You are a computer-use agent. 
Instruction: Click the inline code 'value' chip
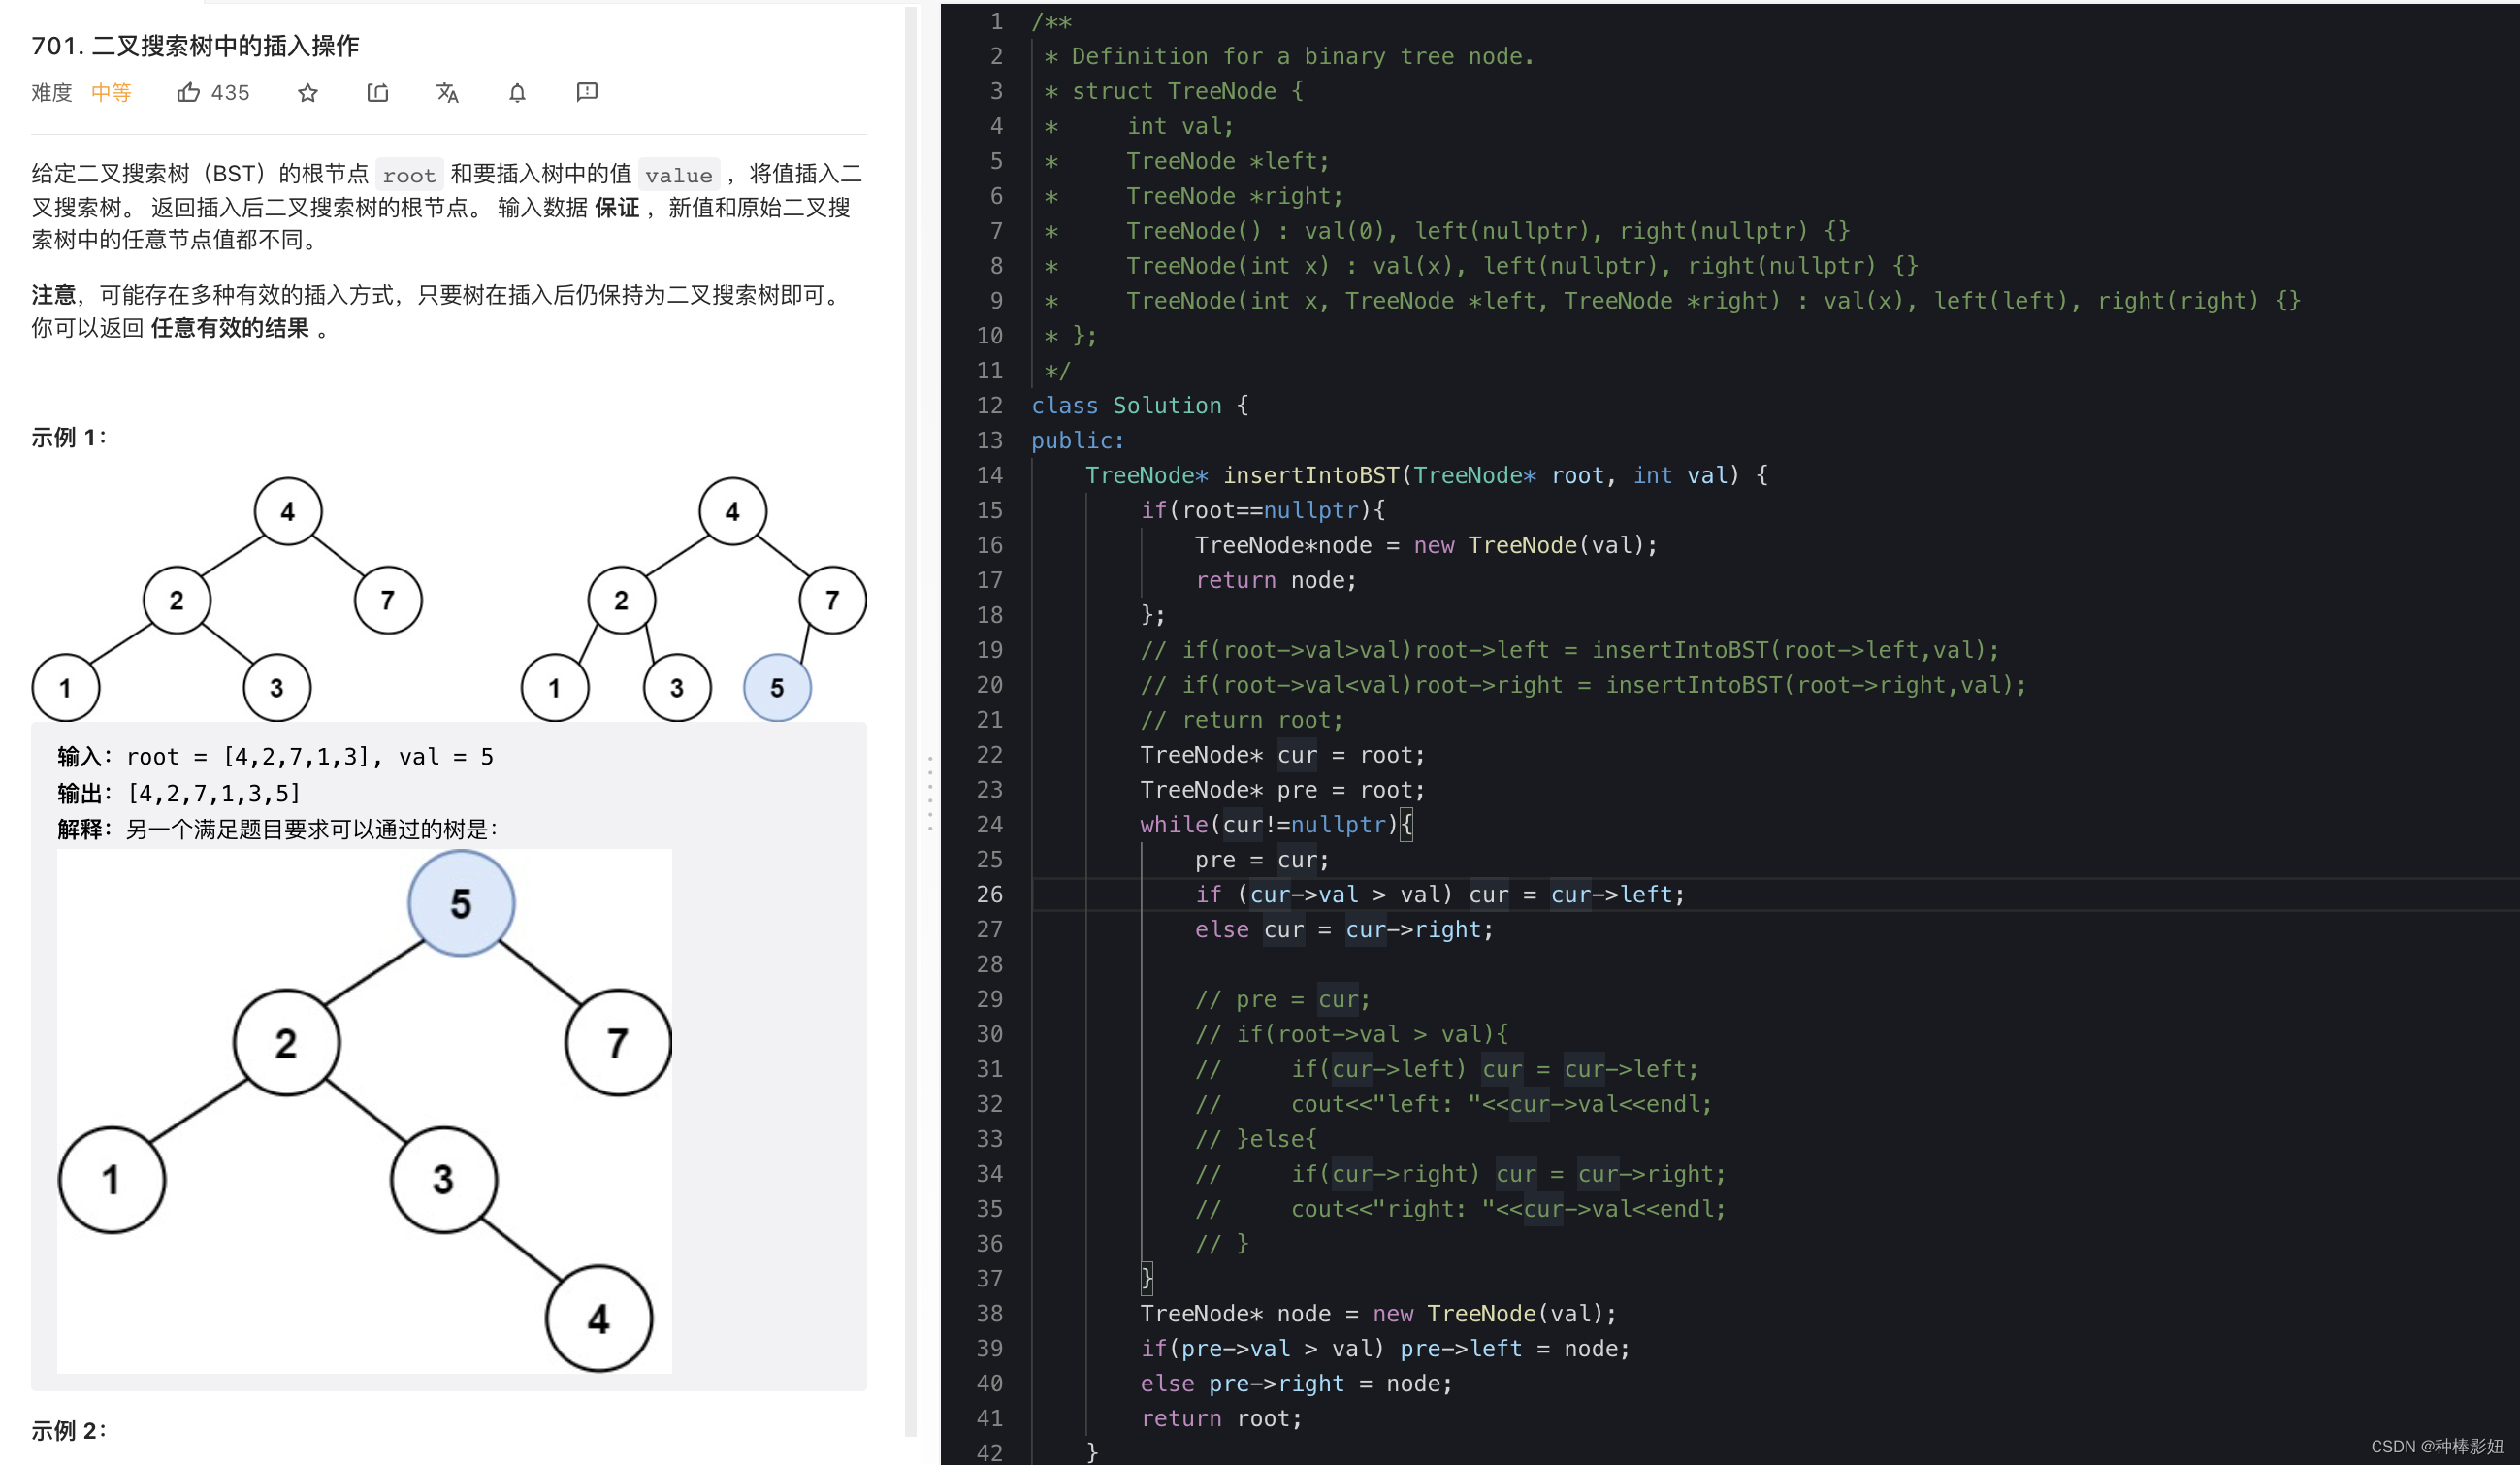678,175
